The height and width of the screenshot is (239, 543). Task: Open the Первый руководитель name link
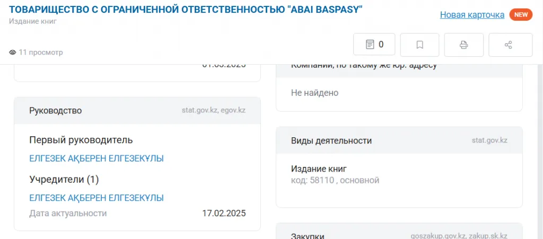[96, 158]
